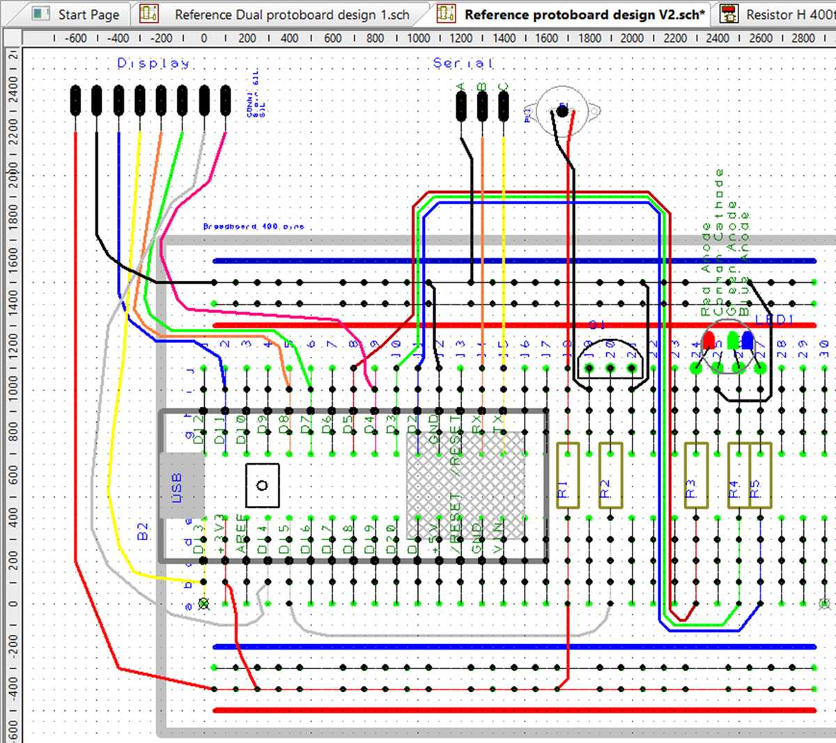Select resistor R2 on the breadboard
This screenshot has height=743, width=836.
[611, 475]
